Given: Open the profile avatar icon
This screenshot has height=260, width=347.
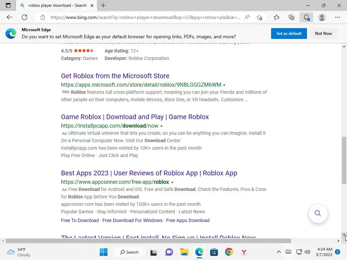Looking at the screenshot, I should tap(322, 17).
